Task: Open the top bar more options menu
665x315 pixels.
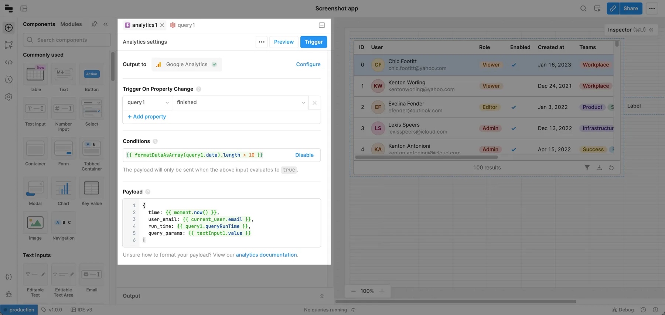Action: pyautogui.click(x=652, y=8)
